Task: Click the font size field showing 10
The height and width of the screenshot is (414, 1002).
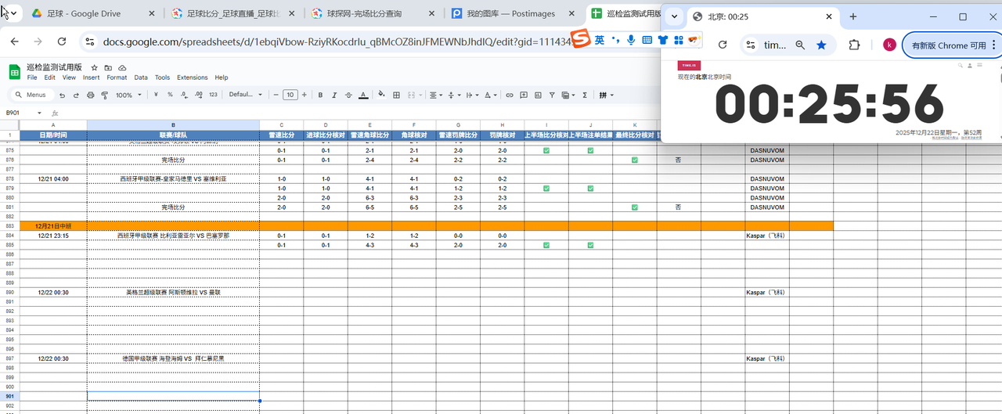Action: (x=290, y=95)
